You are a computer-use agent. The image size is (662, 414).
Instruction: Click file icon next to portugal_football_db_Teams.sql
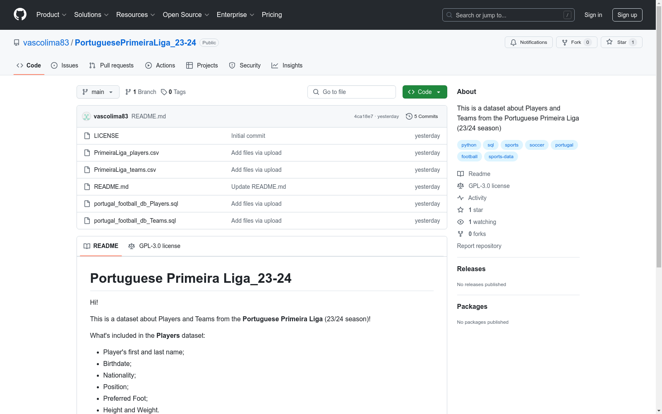pyautogui.click(x=87, y=221)
